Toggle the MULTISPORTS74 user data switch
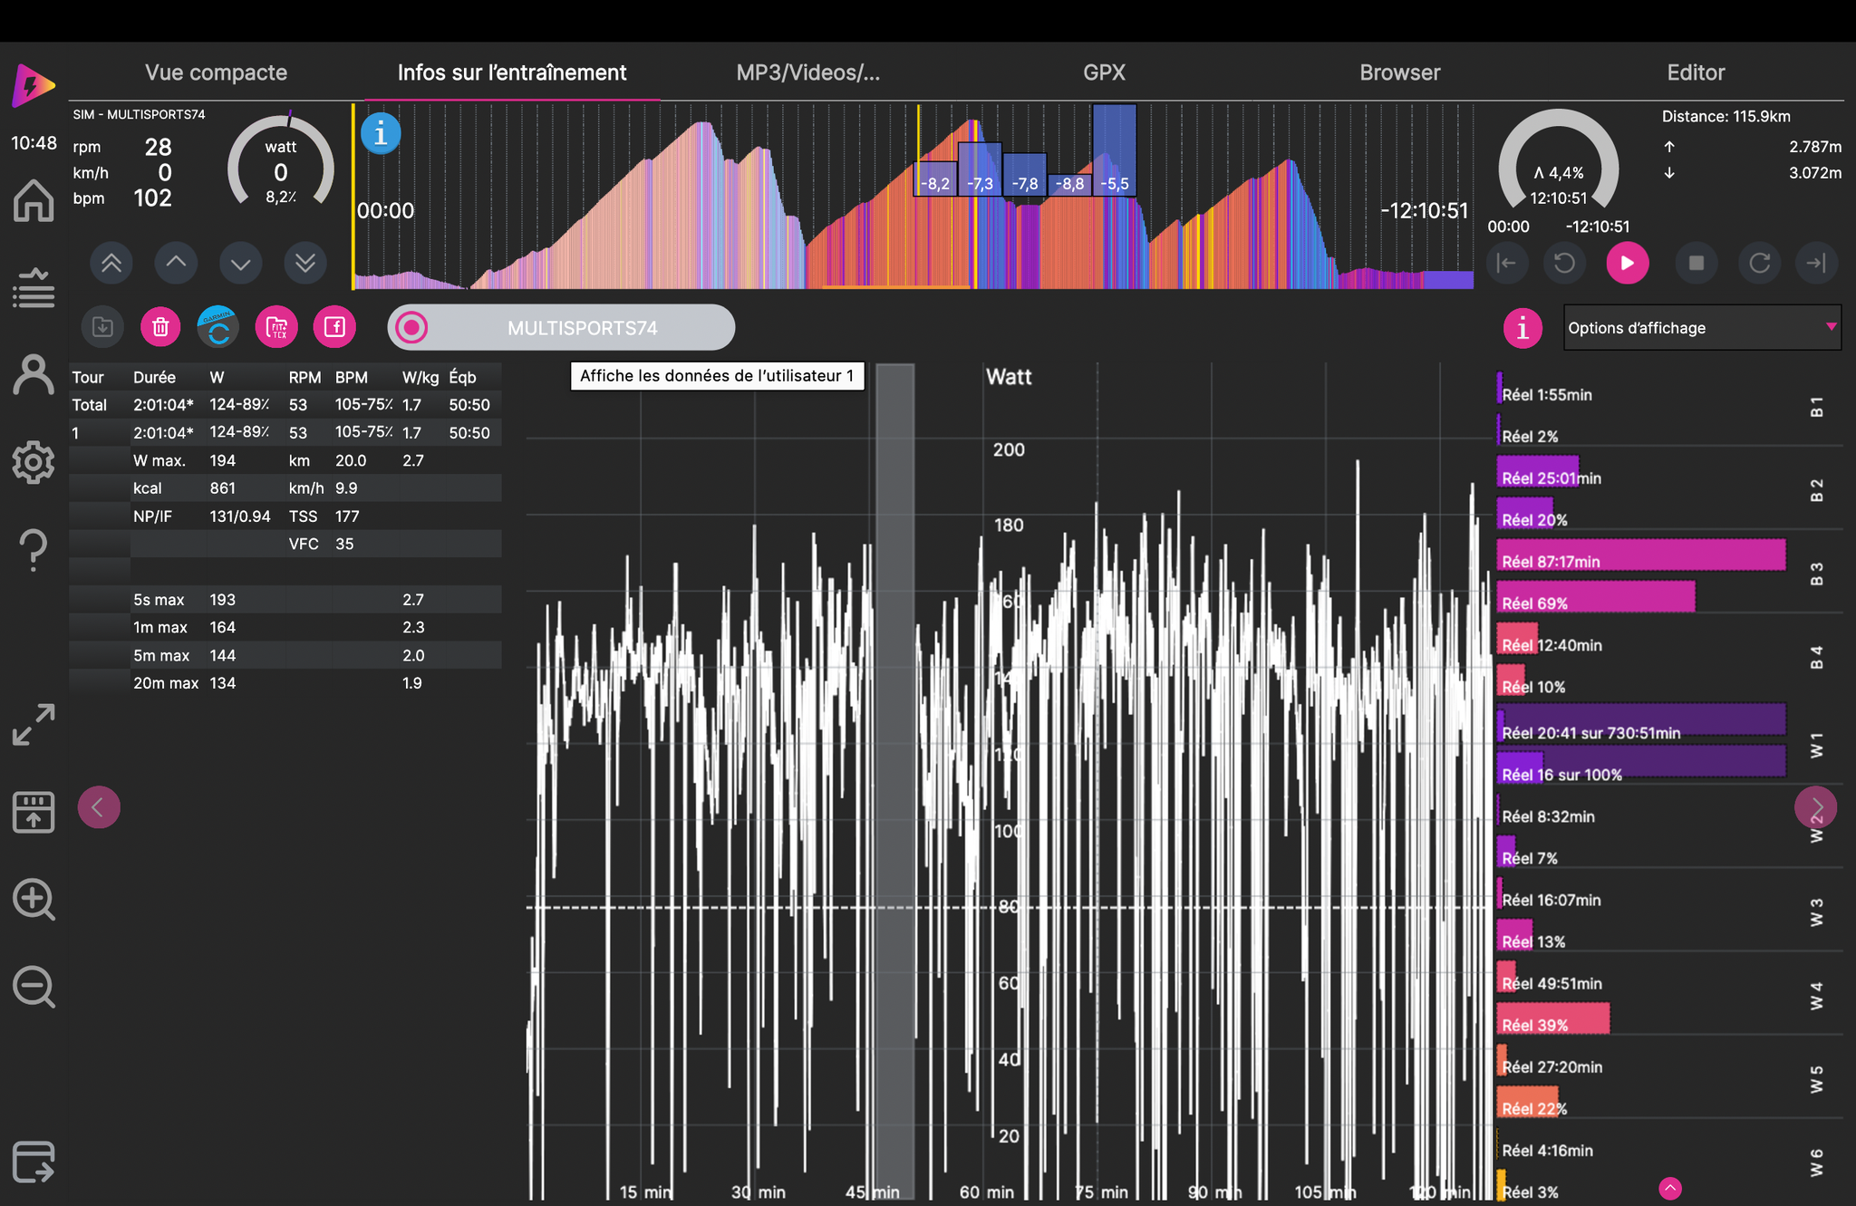This screenshot has height=1206, width=1856. [561, 327]
